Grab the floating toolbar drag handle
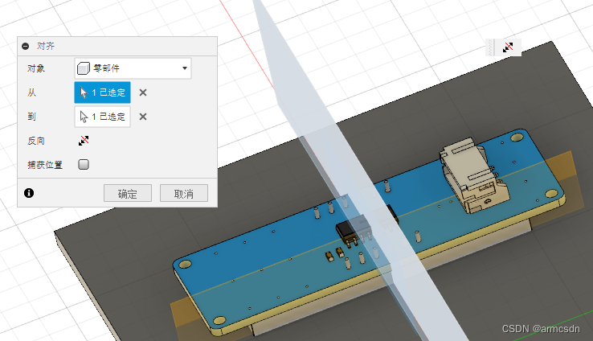 tap(490, 47)
